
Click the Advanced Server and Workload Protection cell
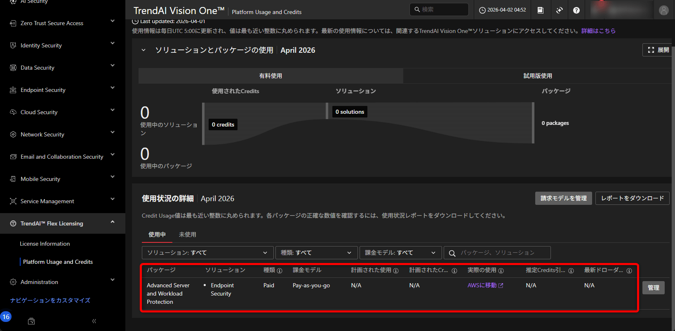[168, 293]
